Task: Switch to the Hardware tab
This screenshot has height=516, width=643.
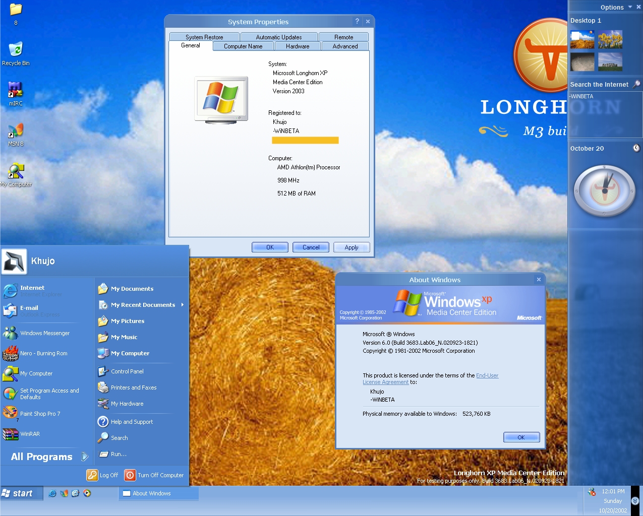Action: pos(298,46)
